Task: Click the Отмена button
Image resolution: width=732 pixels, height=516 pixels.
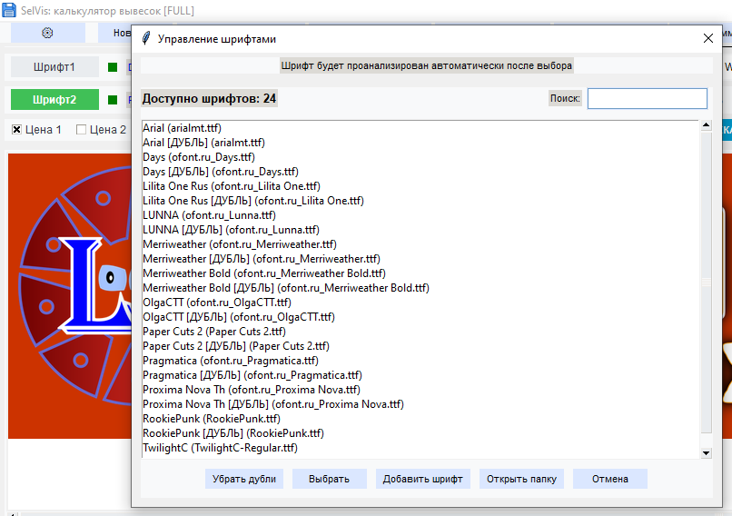Action: (x=609, y=479)
